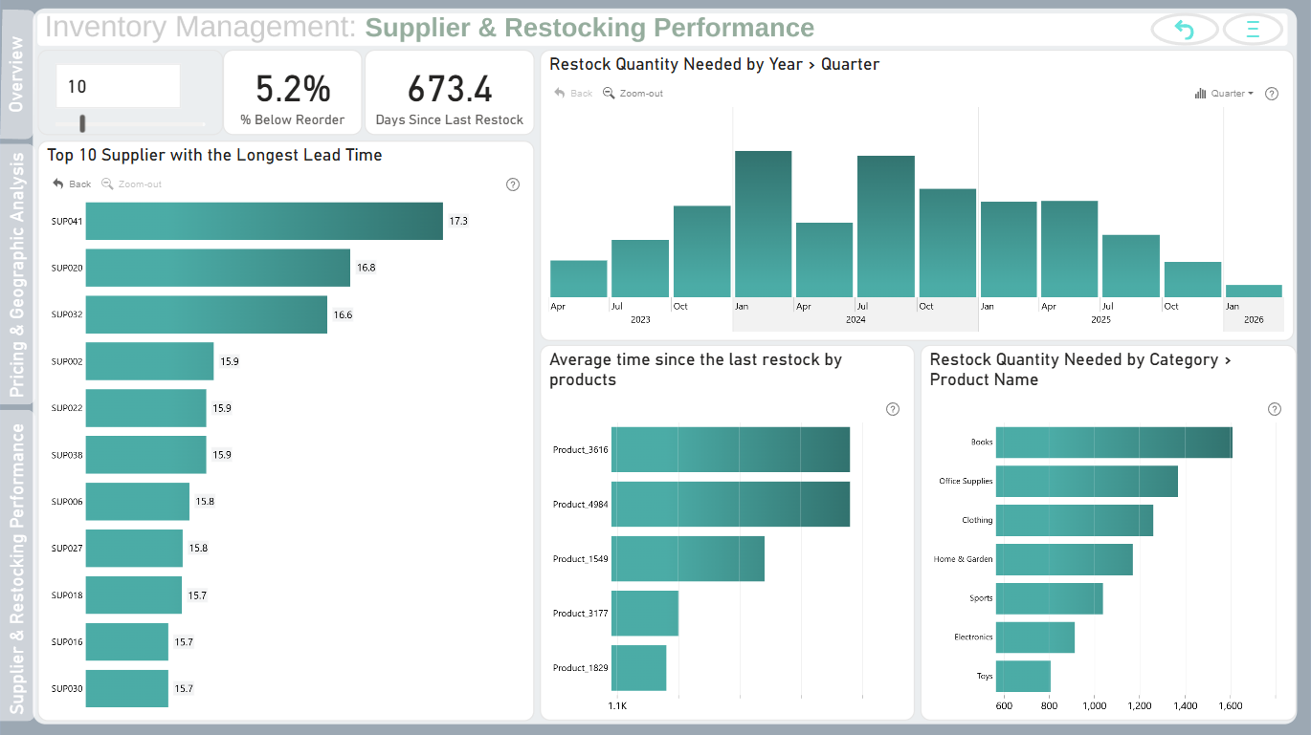Viewport: 1311px width, 735px height.
Task: Click help icon on Restock Quantity by Category chart
Action: coord(1275,409)
